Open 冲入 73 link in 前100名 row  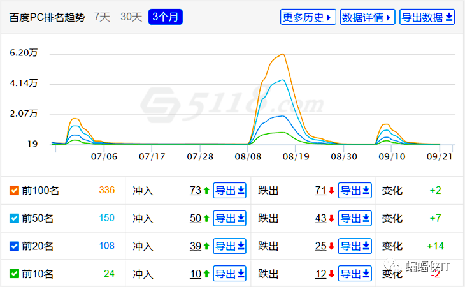196,190
